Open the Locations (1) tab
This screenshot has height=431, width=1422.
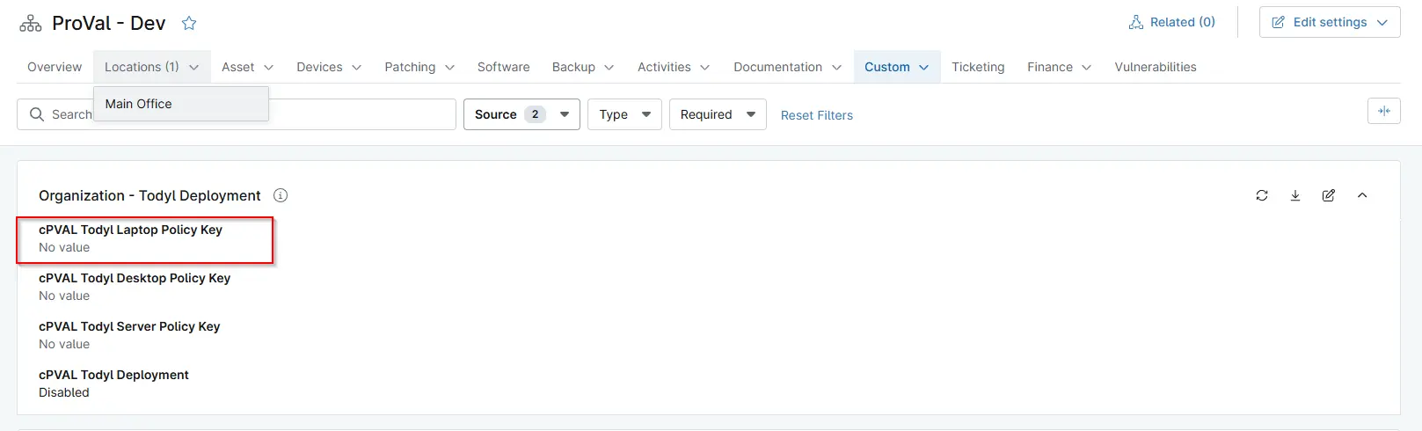click(152, 67)
